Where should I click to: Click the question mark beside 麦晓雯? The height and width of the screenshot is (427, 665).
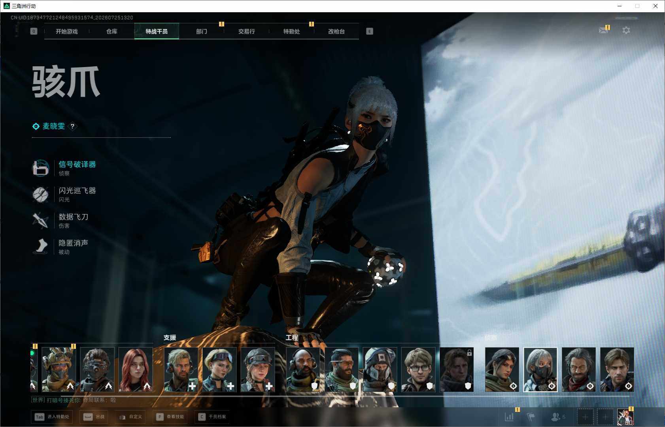point(72,126)
